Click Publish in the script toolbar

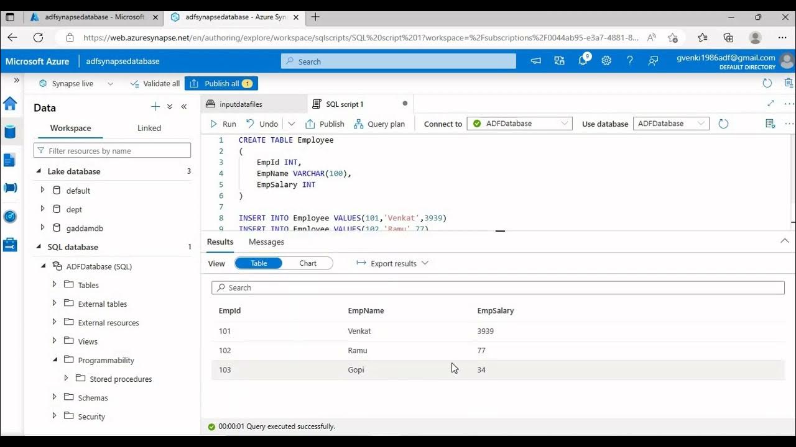(x=325, y=124)
